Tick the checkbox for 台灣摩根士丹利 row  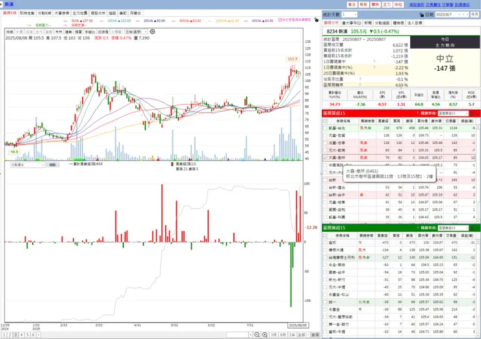click(325, 257)
